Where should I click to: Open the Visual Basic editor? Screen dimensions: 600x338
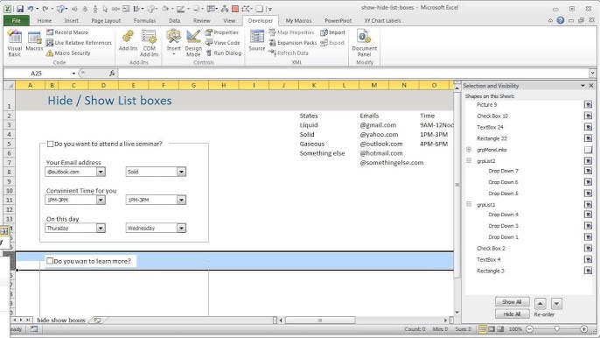pos(15,43)
